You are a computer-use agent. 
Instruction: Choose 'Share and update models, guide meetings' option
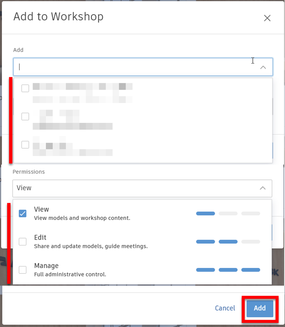click(x=91, y=246)
